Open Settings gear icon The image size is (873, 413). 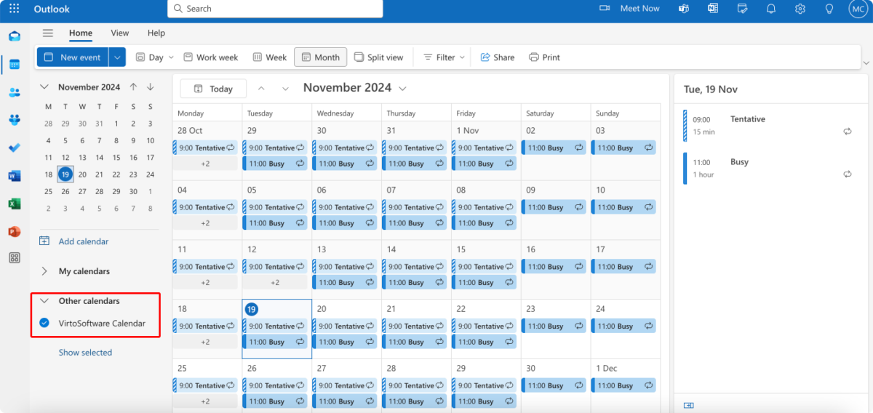point(800,9)
